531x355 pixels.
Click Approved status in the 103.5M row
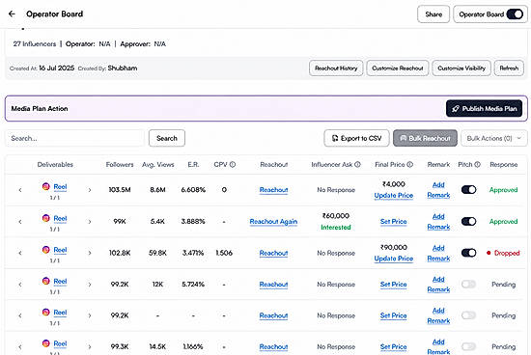click(504, 190)
